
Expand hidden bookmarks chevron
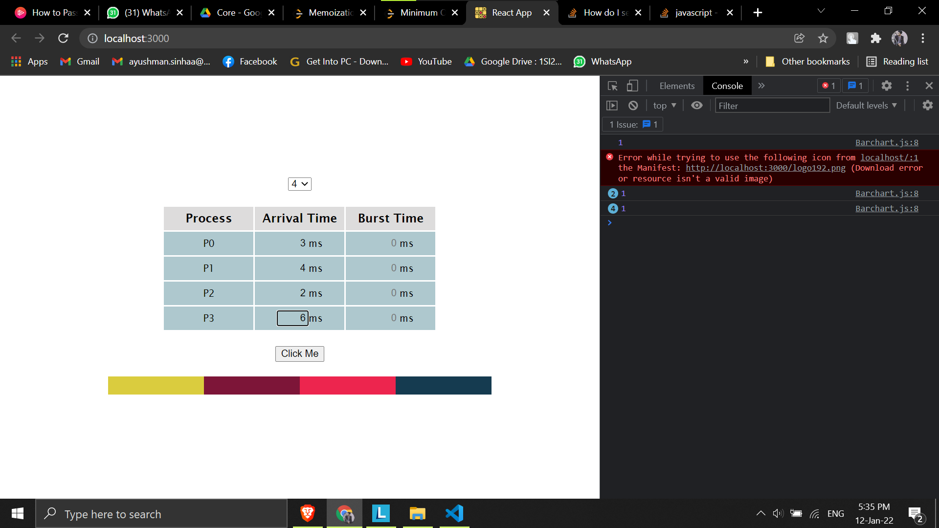point(746,62)
